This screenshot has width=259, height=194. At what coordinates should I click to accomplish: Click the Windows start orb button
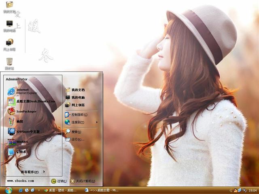point(8,190)
